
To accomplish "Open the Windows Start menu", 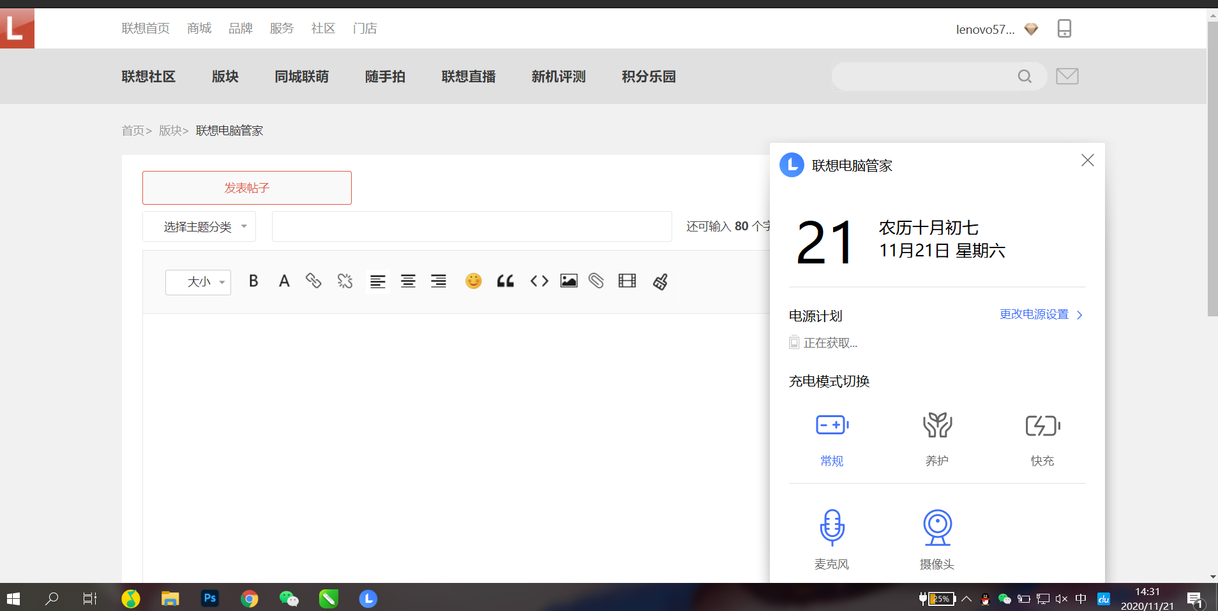I will click(13, 598).
